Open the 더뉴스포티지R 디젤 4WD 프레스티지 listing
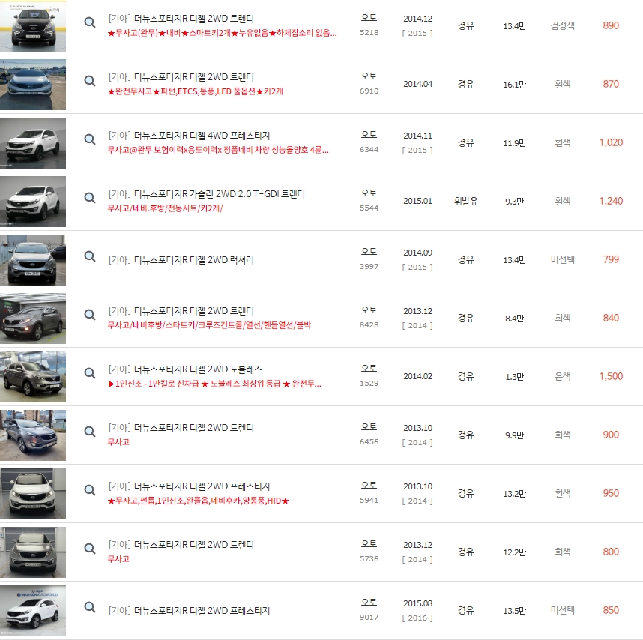This screenshot has height=640, width=643. pyautogui.click(x=189, y=136)
